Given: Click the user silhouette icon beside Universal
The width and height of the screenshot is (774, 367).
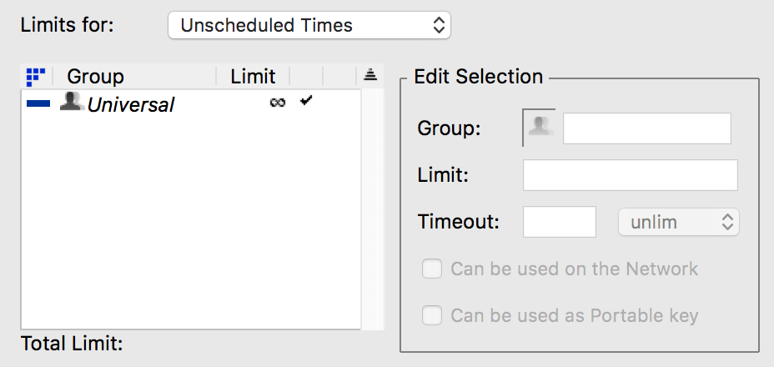Looking at the screenshot, I should [72, 103].
